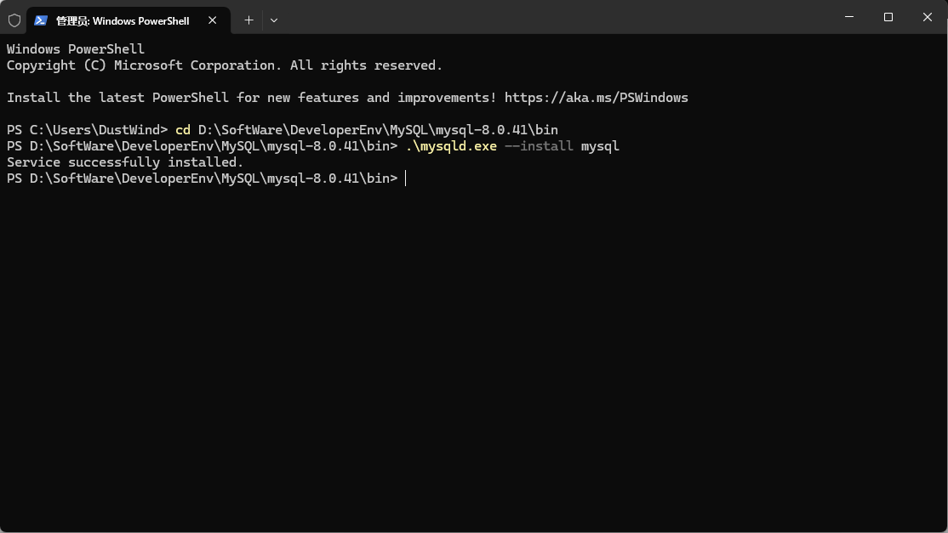
Task: Click the yellow 'cd' command text
Action: click(182, 130)
